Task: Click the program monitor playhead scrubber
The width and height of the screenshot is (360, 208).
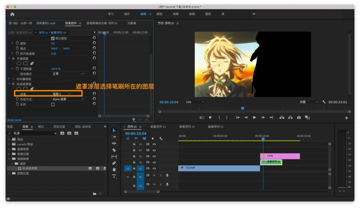Action: pyautogui.click(x=242, y=108)
